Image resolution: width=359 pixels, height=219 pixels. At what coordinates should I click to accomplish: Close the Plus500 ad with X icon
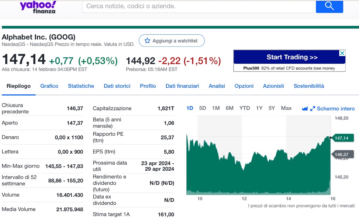click(342, 53)
